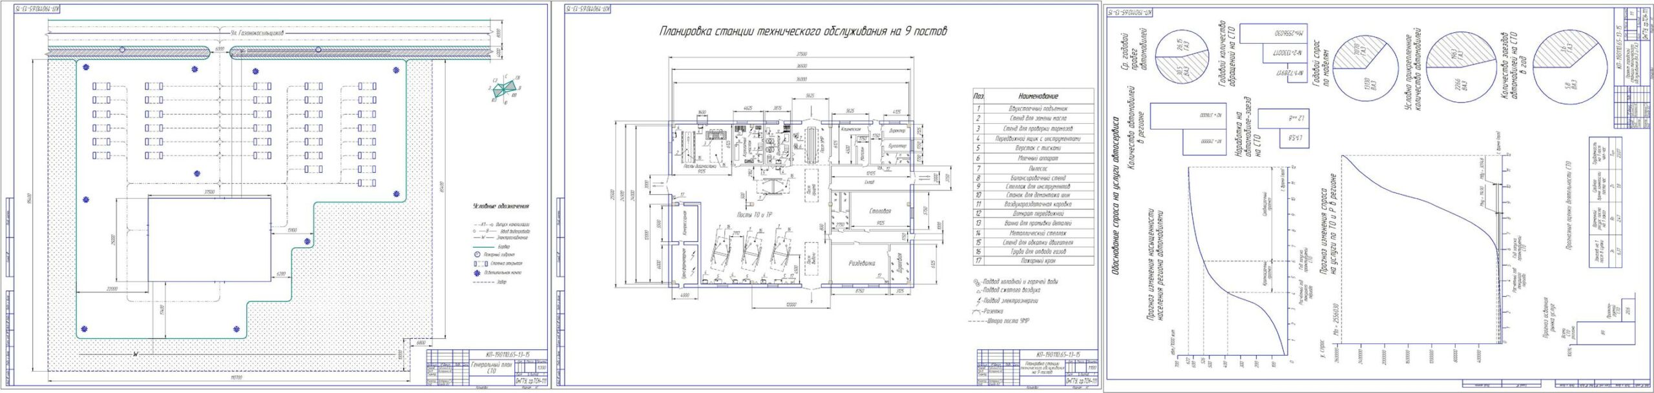Image resolution: width=1654 pixels, height=393 pixels.
Task: Click the 'Раздевалка' room label
Action: point(862,263)
